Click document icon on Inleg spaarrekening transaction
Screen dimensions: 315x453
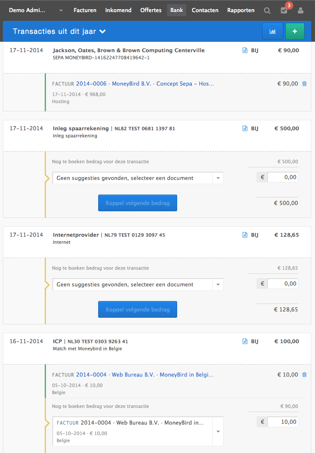tap(245, 129)
